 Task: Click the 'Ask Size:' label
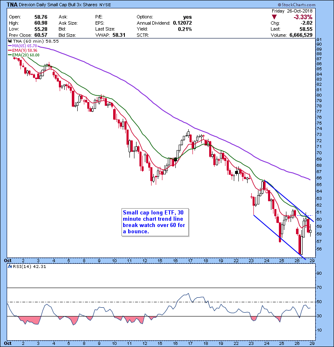[x=68, y=23]
